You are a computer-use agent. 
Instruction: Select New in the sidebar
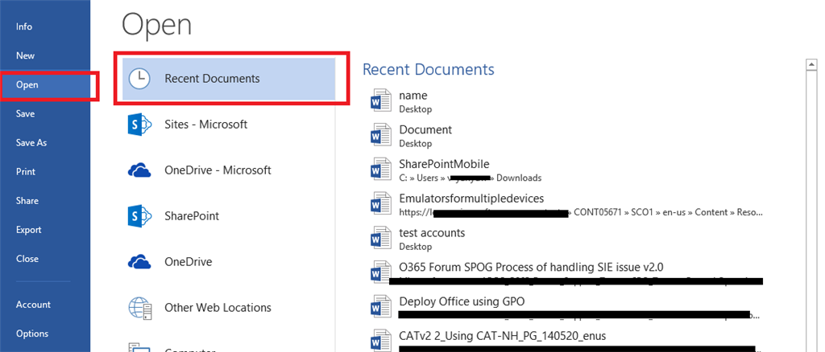(x=25, y=55)
